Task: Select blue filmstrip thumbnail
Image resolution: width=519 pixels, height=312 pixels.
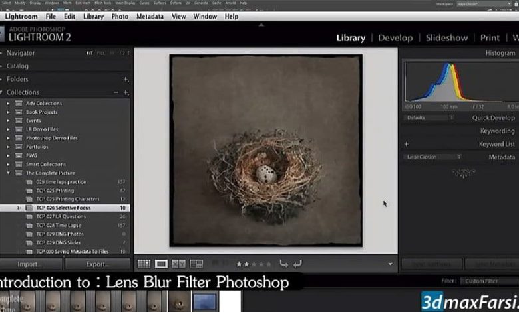Action: [x=205, y=301]
